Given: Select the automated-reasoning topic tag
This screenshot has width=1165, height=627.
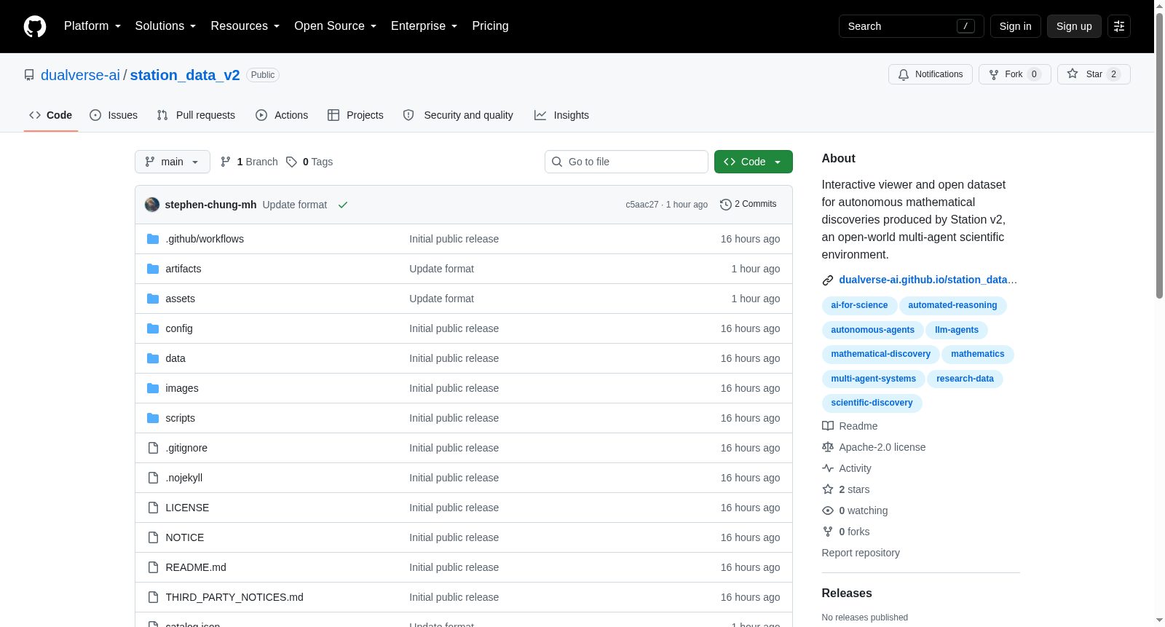Looking at the screenshot, I should point(952,306).
